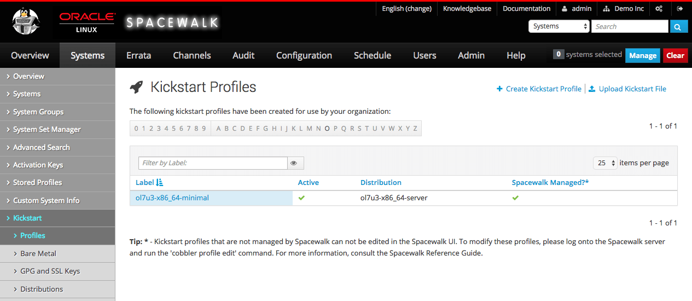Image resolution: width=692 pixels, height=301 pixels.
Task: Click the red Clear button
Action: (676, 55)
